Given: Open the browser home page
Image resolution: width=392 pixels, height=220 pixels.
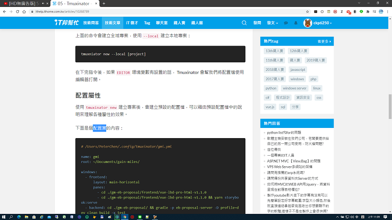Looking at the screenshot, I should pyautogui.click(x=24, y=11).
